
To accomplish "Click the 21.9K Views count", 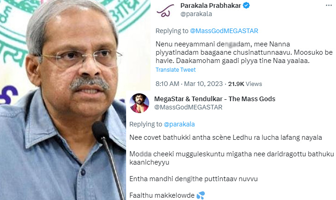I will pos(245,84).
